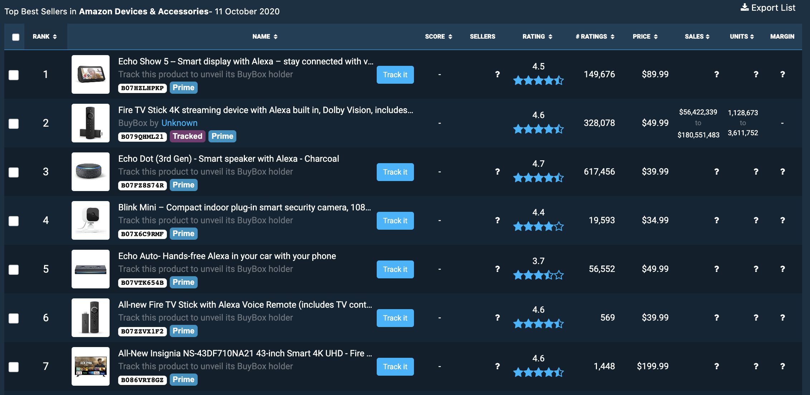The image size is (810, 395).
Task: Click Echo Auto margin question mark
Action: (x=782, y=269)
